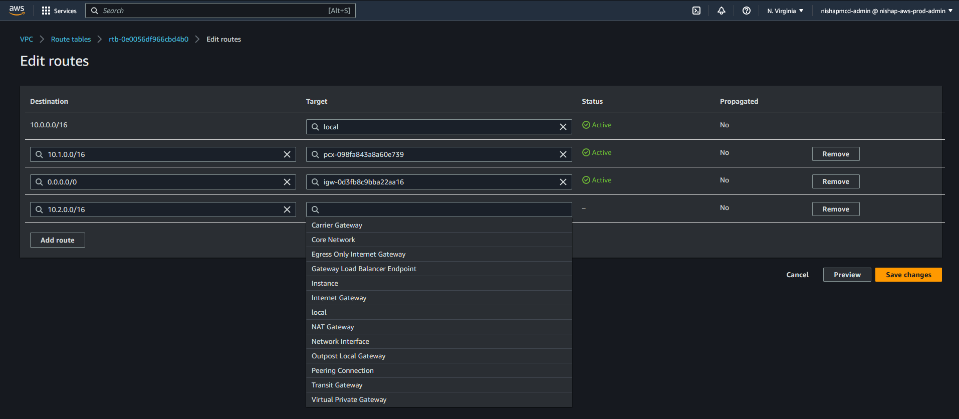Viewport: 959px width, 419px height.
Task: Pick Transit Gateway from target options
Action: 337,385
